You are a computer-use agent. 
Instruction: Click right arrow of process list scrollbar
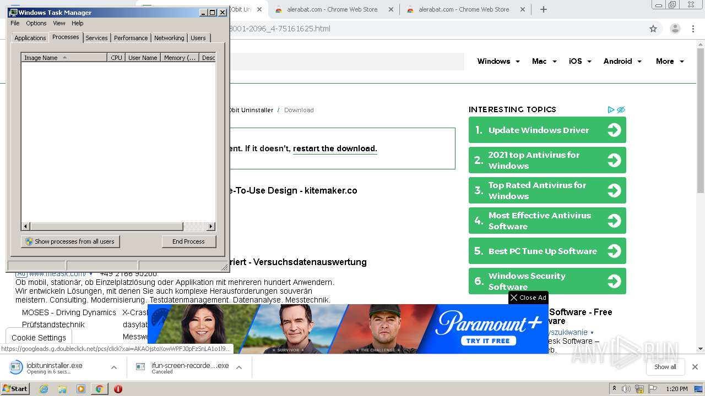click(x=210, y=226)
